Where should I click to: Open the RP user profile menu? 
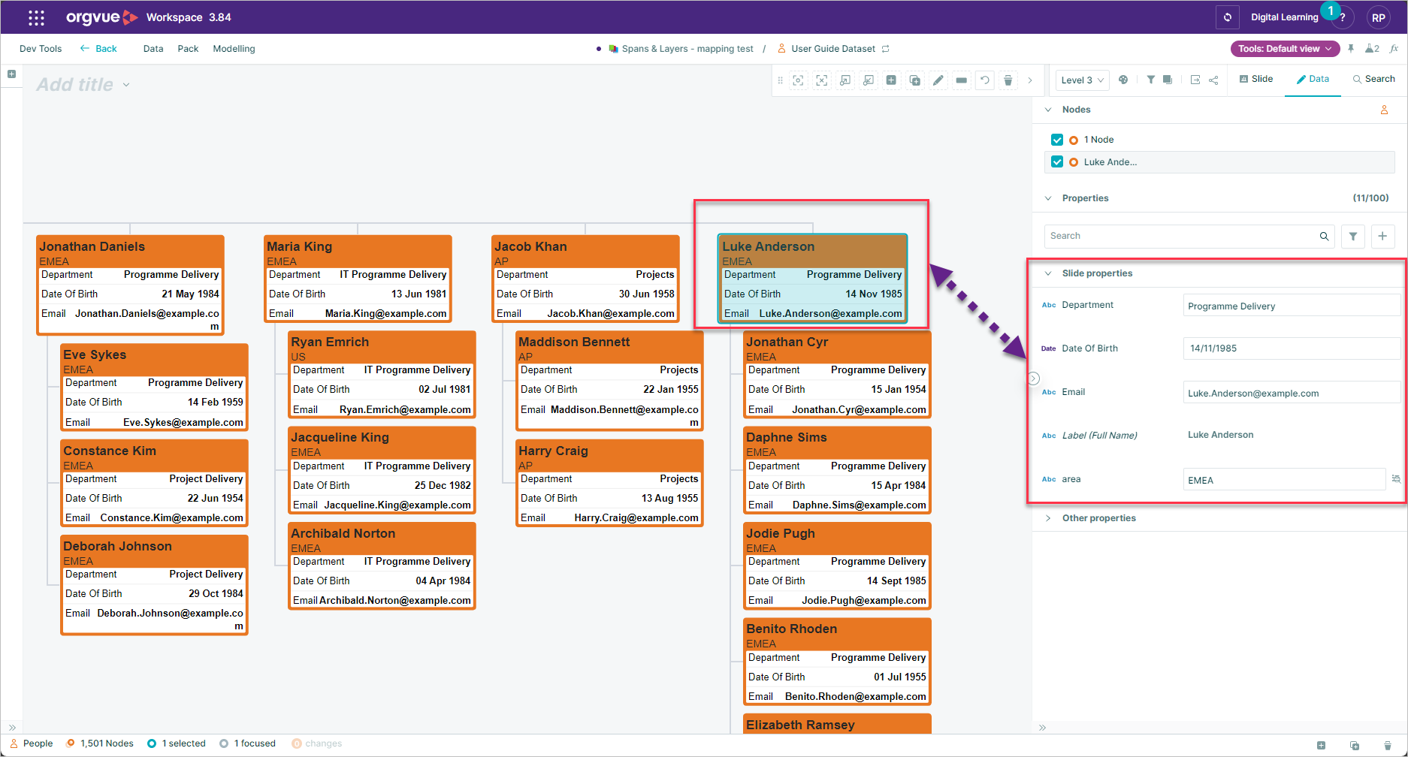click(x=1379, y=17)
